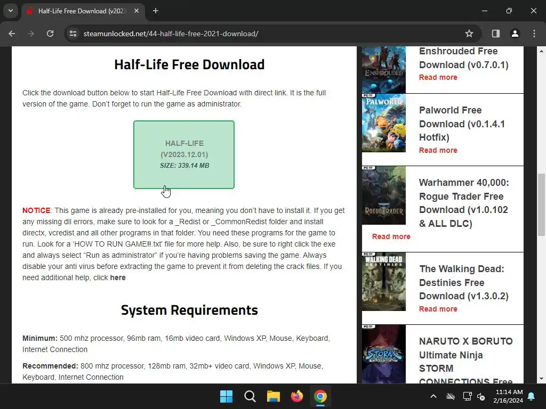The width and height of the screenshot is (546, 409).
Task: Open Windows taskbar search
Action: [250, 396]
